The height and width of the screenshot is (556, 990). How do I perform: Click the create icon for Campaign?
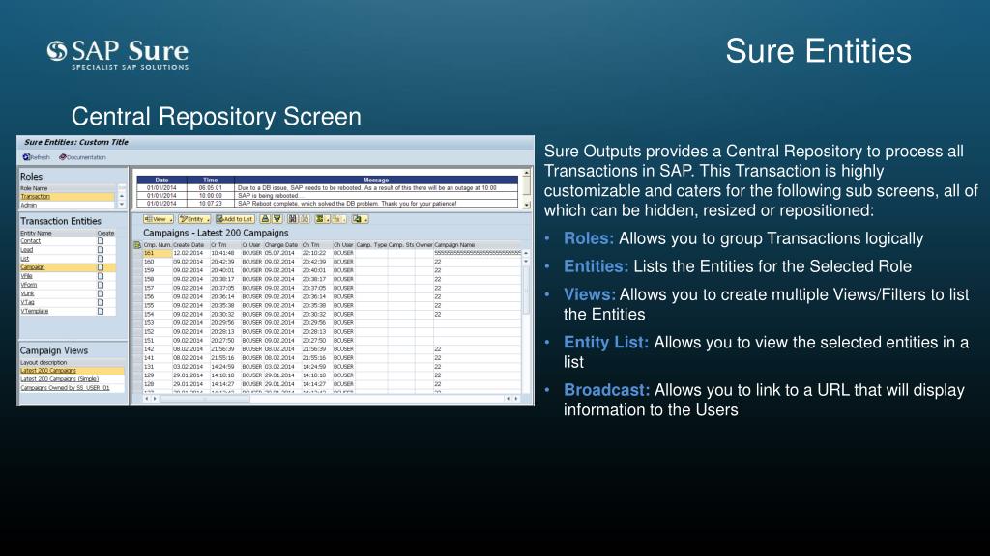pos(101,267)
